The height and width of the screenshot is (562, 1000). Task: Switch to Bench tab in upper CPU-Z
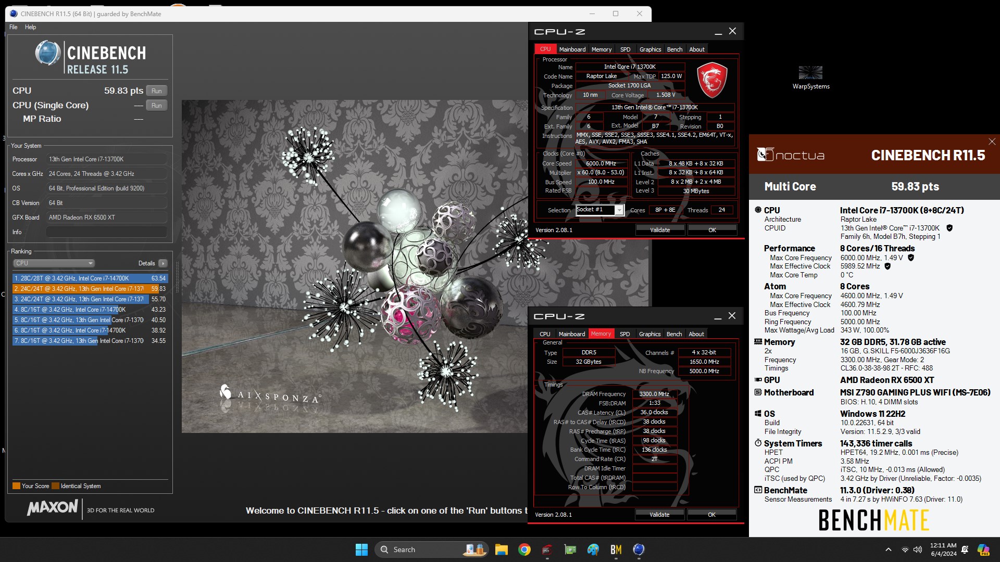pos(674,49)
